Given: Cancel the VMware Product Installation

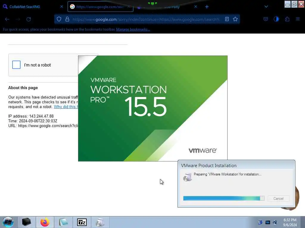Looking at the screenshot, I should [x=278, y=198].
